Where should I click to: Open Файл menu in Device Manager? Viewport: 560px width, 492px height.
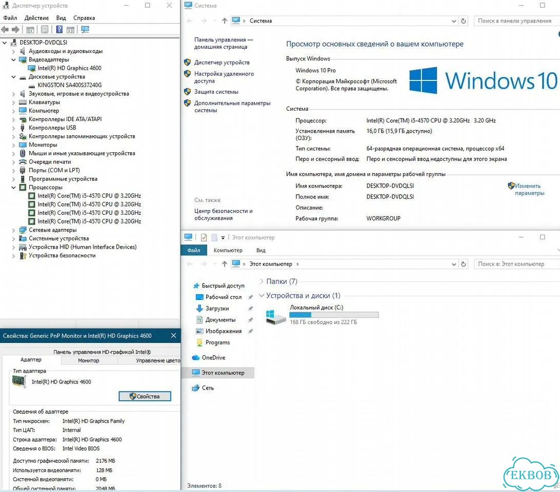tap(10, 18)
